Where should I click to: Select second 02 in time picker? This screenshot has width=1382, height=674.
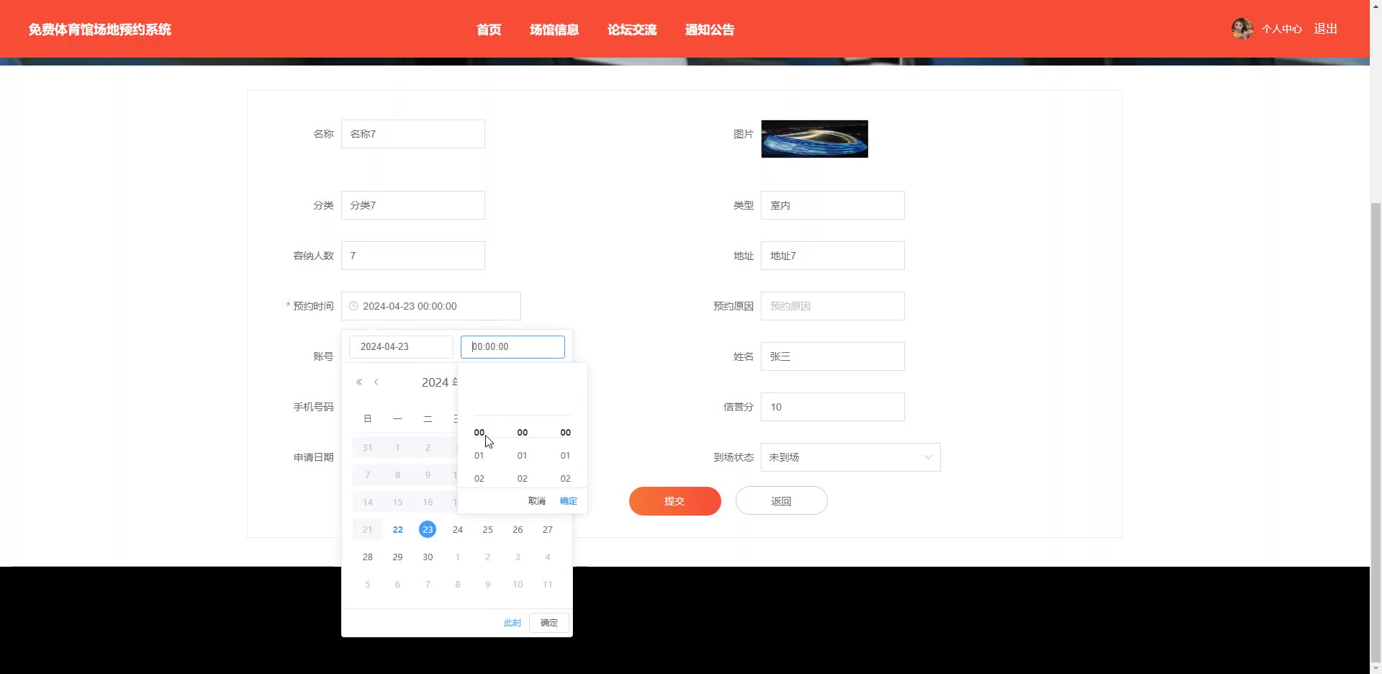tap(566, 479)
